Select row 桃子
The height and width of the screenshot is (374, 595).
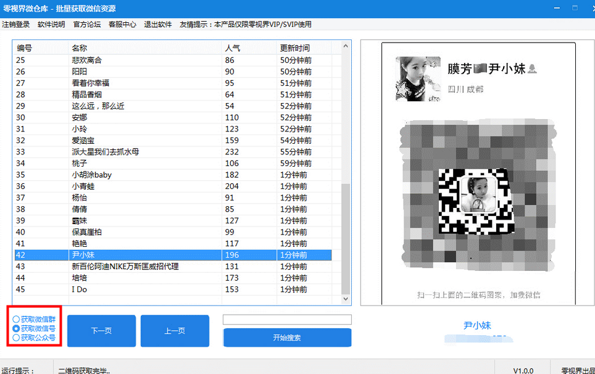(x=173, y=164)
